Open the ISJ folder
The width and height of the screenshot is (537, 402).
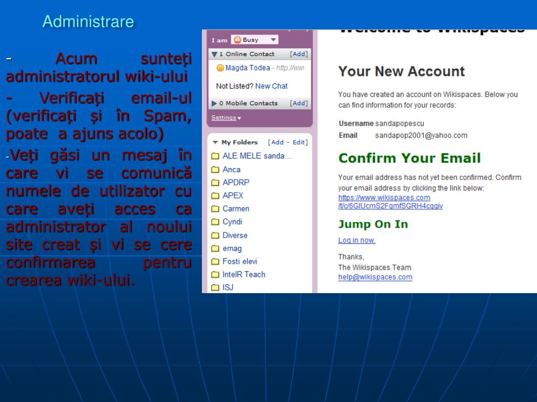click(228, 287)
